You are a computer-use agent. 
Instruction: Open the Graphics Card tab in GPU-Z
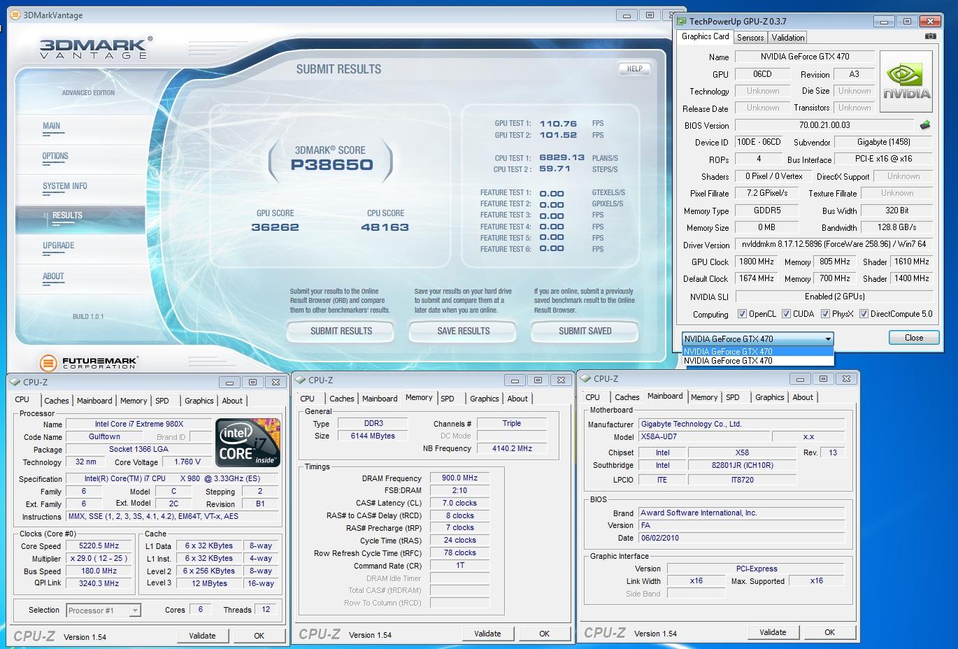coord(705,36)
